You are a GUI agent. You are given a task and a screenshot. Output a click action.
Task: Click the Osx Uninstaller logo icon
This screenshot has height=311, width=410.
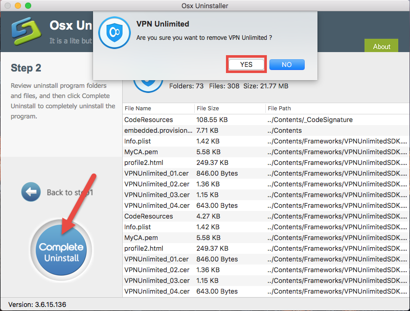26,32
